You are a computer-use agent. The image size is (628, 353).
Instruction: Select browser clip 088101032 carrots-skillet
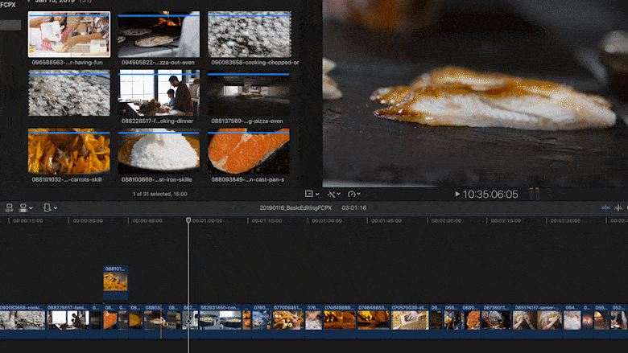point(69,151)
